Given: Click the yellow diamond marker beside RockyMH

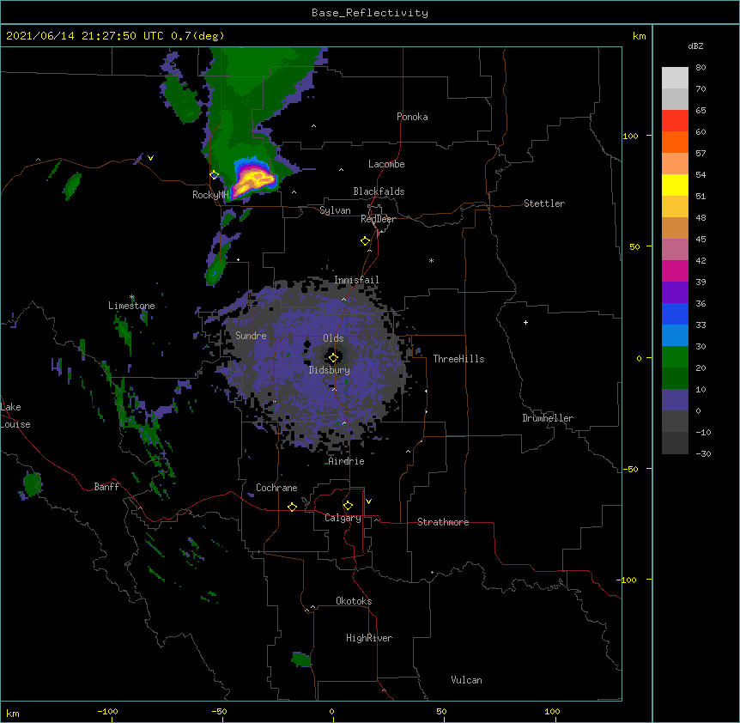Looking at the screenshot, I should pos(215,175).
